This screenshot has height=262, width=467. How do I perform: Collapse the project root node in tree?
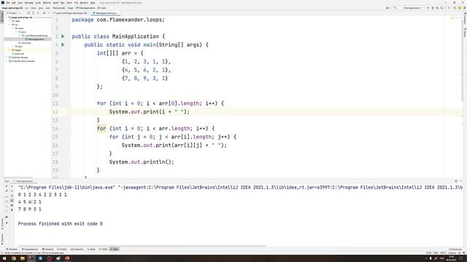pyautogui.click(x=7, y=17)
